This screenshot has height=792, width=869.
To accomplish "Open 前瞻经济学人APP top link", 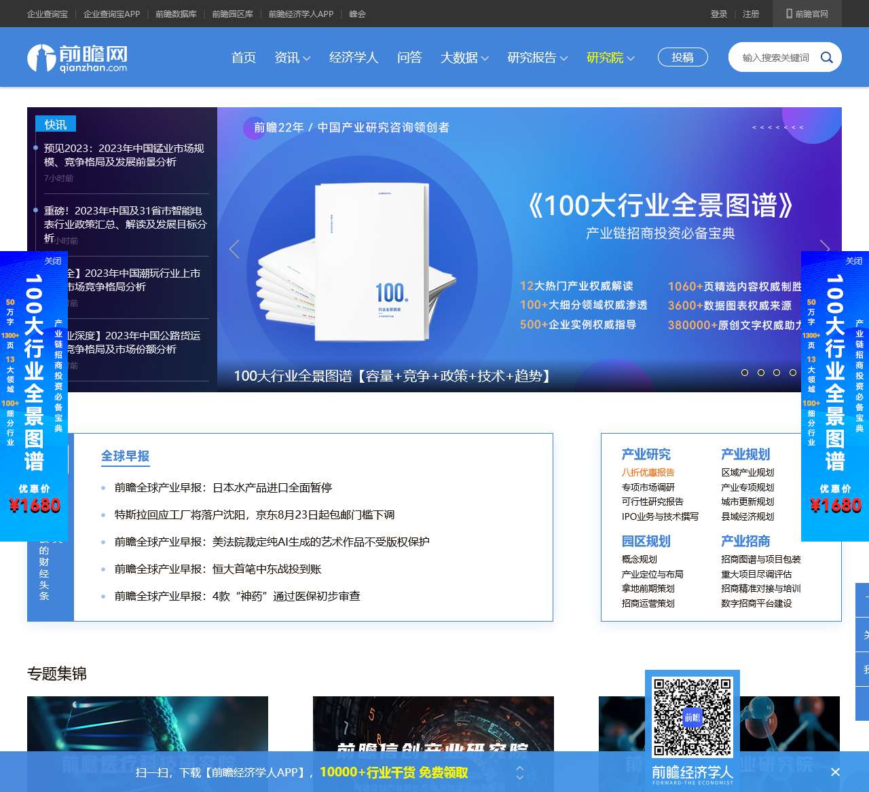I will point(301,14).
